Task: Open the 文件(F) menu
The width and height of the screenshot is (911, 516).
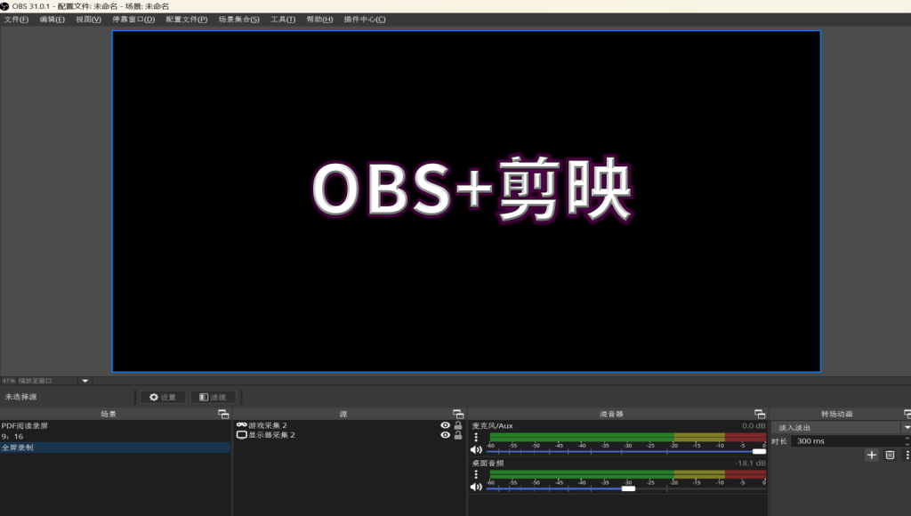Action: pyautogui.click(x=16, y=20)
